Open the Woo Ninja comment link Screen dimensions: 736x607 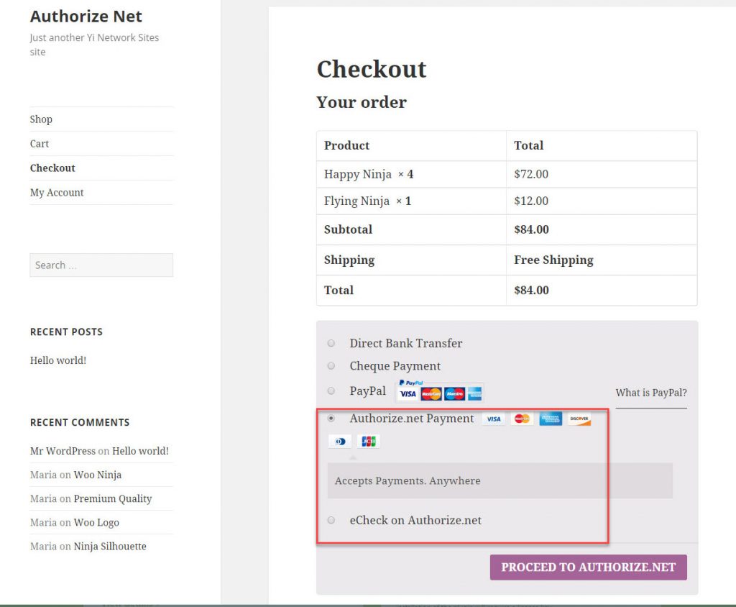(98, 475)
